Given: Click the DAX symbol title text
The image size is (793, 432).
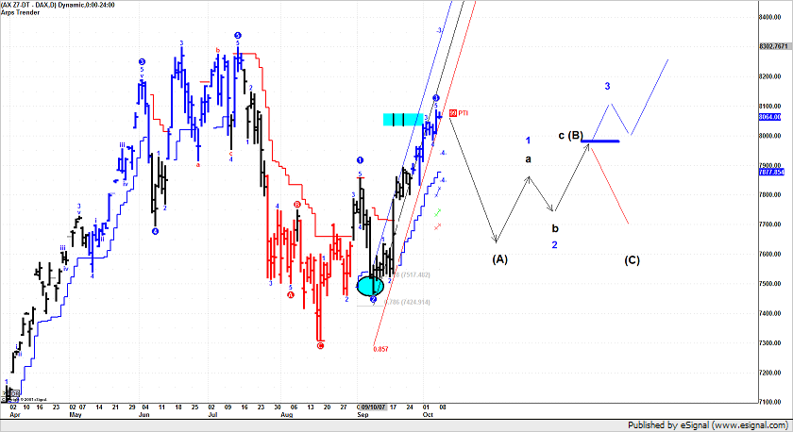Looking at the screenshot, I should pos(45,6).
